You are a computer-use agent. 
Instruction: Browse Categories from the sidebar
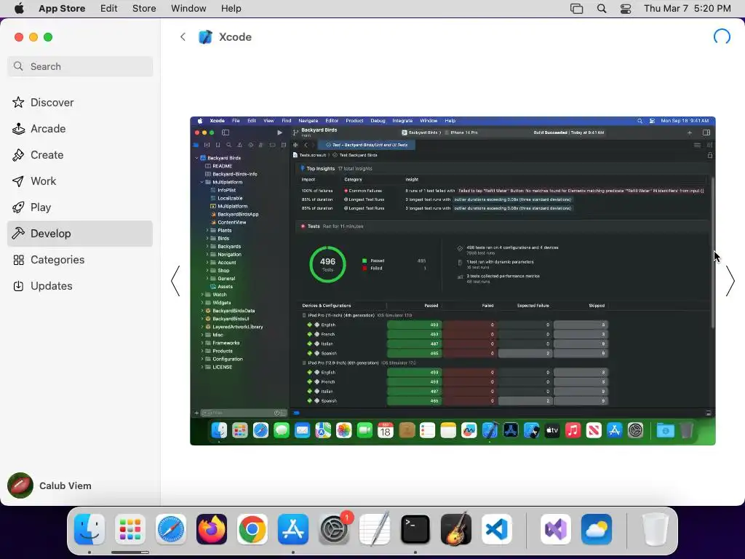[x=80, y=260]
